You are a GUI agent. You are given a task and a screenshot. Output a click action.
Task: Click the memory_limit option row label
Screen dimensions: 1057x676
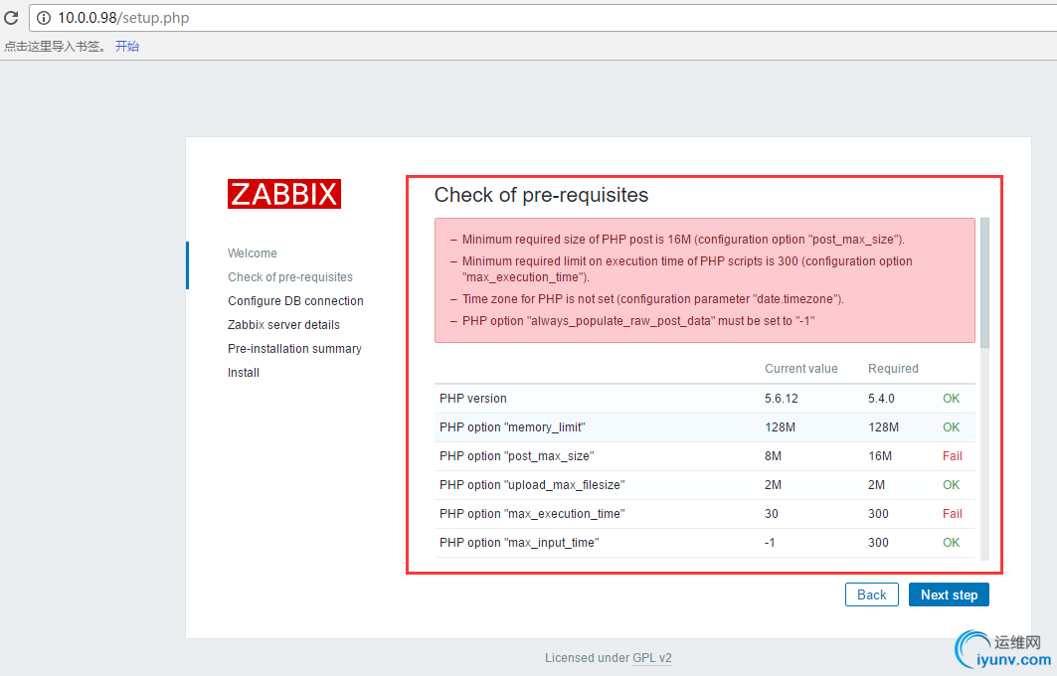click(512, 427)
